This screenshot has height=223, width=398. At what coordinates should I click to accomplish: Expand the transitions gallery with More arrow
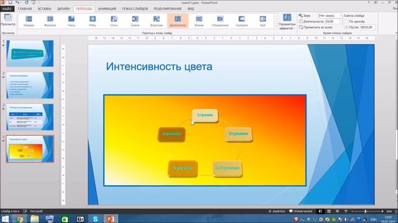[x=276, y=26]
